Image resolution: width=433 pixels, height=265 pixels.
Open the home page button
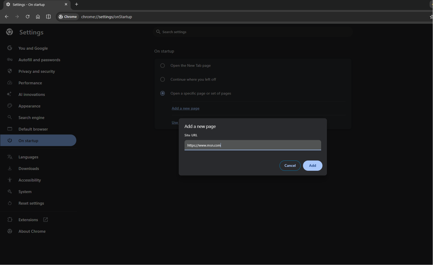click(x=38, y=17)
